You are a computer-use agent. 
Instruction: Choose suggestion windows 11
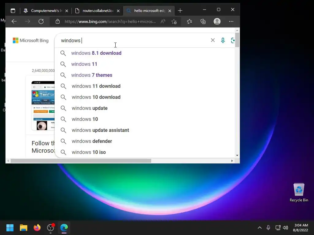point(145,64)
